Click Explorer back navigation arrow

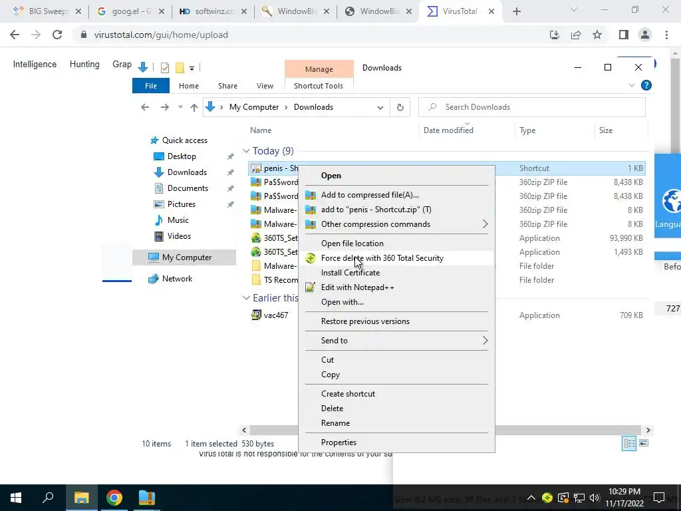[x=145, y=107]
